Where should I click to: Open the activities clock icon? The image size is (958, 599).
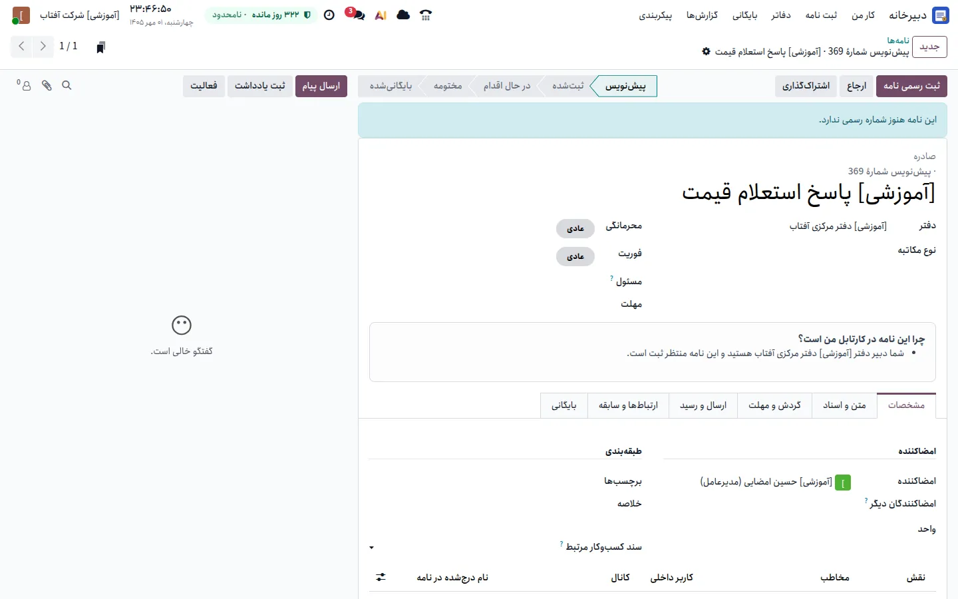[x=329, y=15]
